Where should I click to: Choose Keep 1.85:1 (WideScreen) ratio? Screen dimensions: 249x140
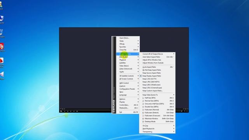click(x=157, y=85)
